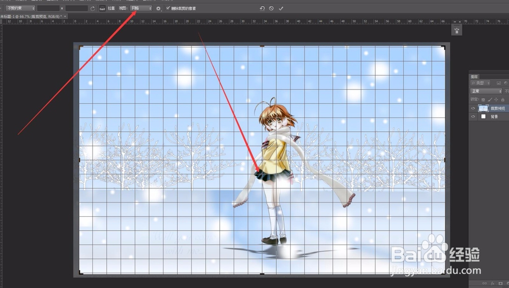This screenshot has width=509, height=288.
Task: Open the brush presets panel icon
Action: (x=457, y=31)
